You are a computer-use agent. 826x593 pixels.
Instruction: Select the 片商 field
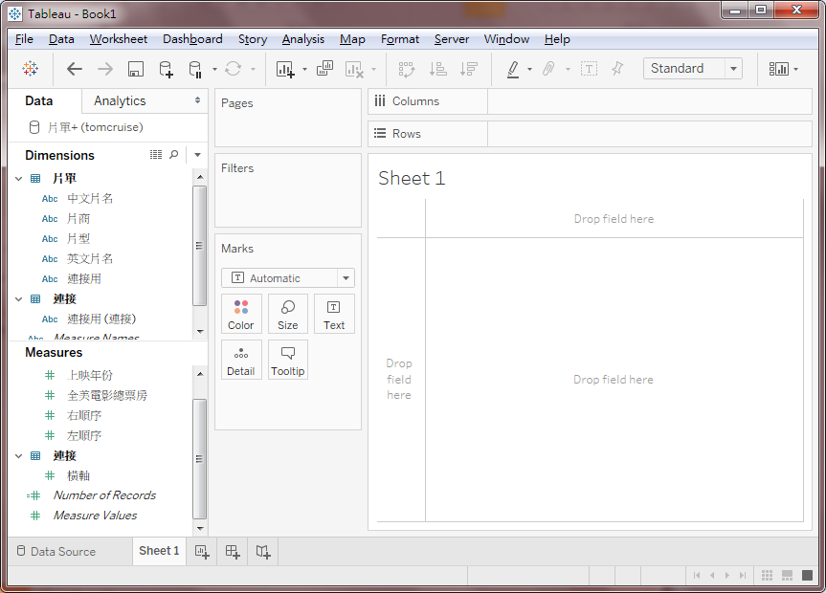click(78, 219)
